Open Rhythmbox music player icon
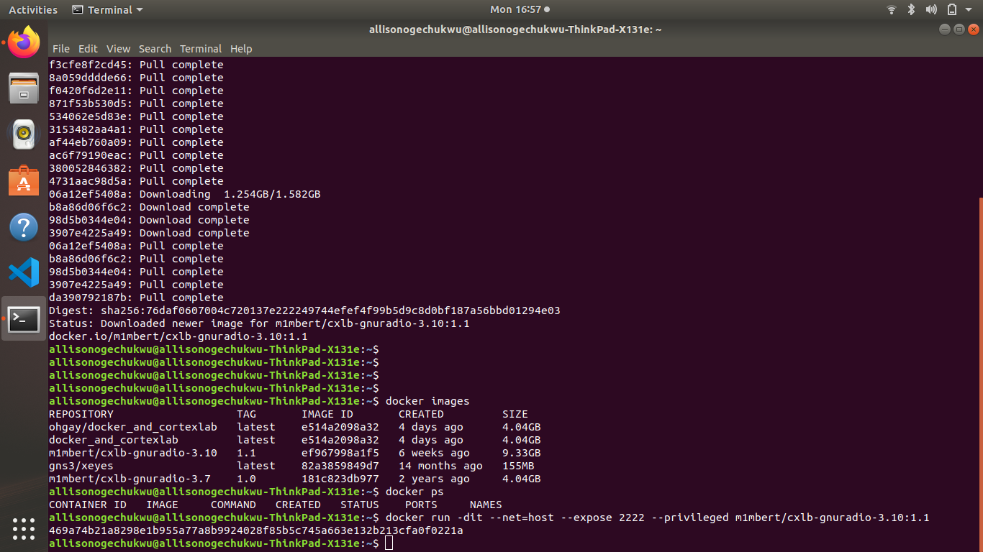The height and width of the screenshot is (552, 983). coord(24,134)
